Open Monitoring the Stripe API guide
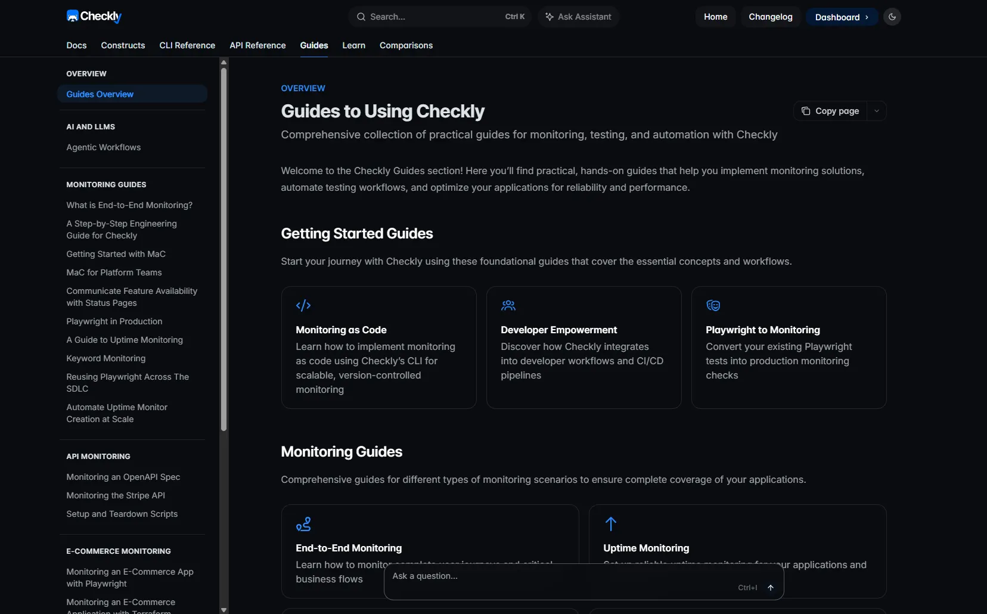Image resolution: width=987 pixels, height=614 pixels. tap(116, 495)
